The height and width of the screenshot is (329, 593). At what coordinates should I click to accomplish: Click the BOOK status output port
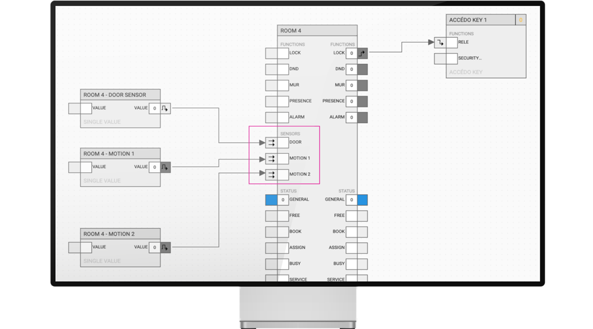(x=362, y=232)
